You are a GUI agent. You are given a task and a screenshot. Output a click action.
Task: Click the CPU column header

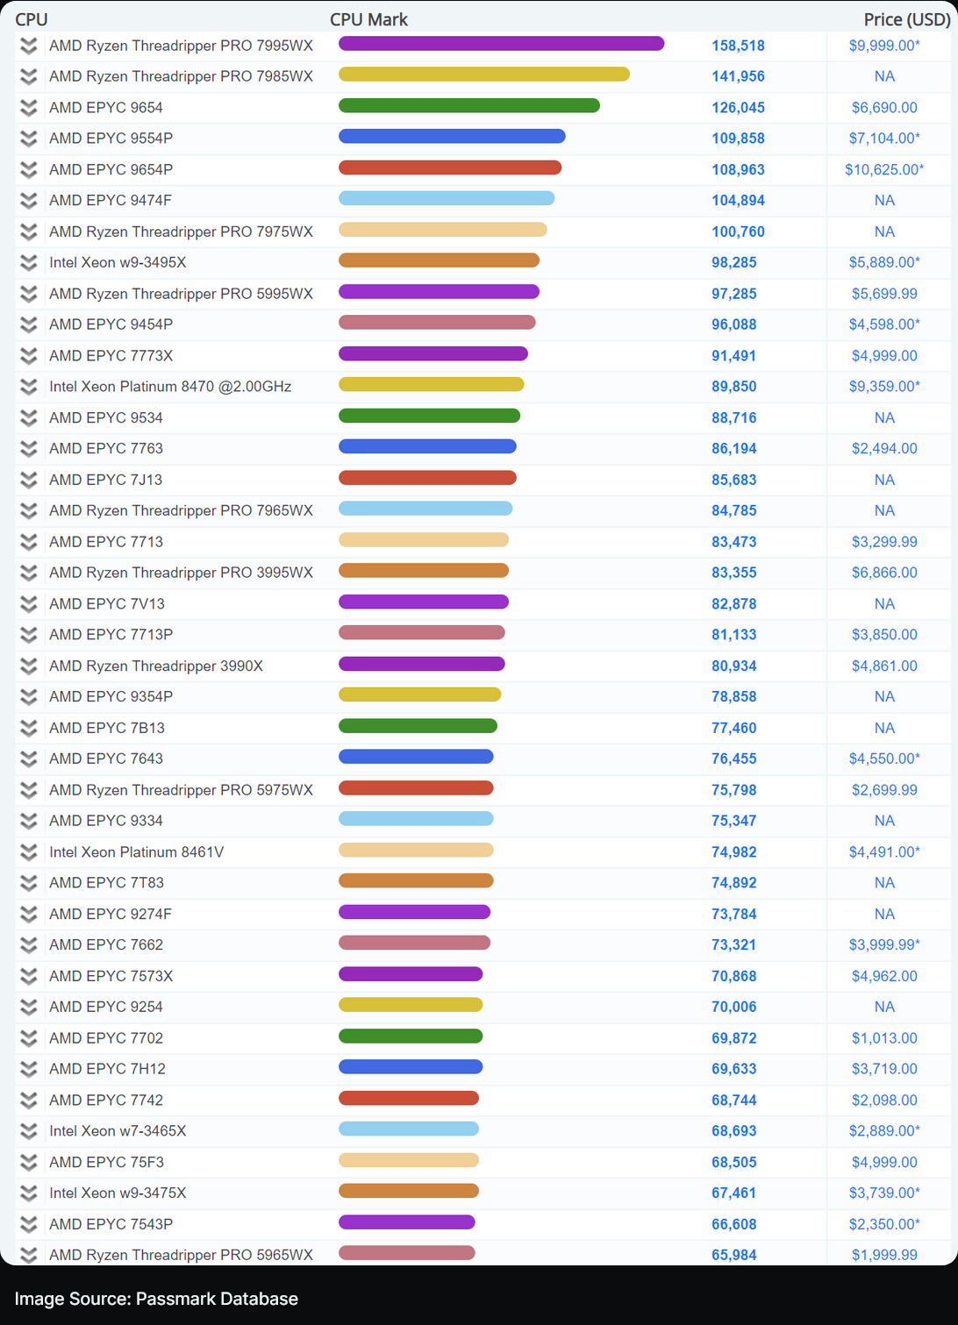(x=32, y=19)
